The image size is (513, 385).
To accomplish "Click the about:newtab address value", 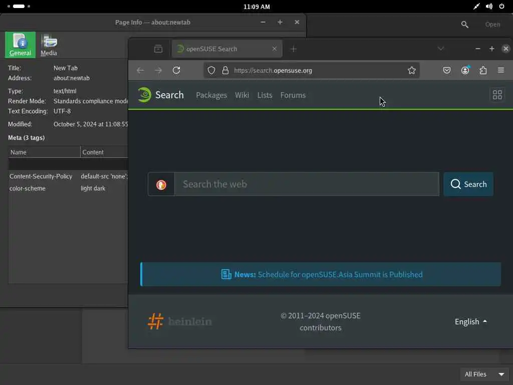I will click(x=71, y=78).
